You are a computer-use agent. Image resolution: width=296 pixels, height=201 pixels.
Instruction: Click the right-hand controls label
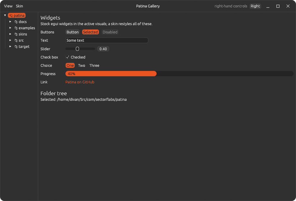click(x=231, y=6)
